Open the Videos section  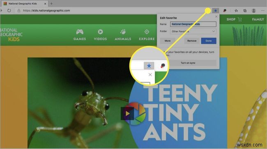tap(100, 35)
